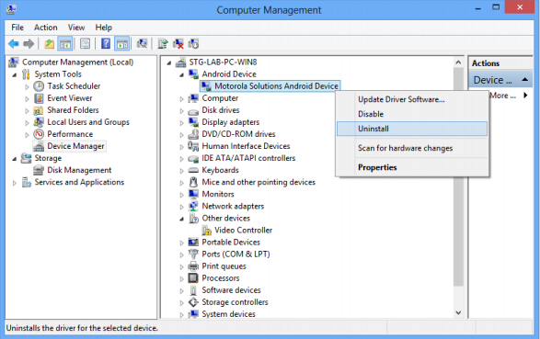Viewport: 540px width, 339px height.
Task: Toggle the Show/Hide Action Pane toolbar icon
Action: pos(122,44)
